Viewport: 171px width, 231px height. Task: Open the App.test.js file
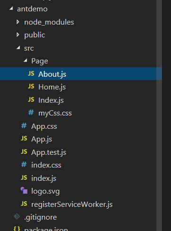point(49,152)
